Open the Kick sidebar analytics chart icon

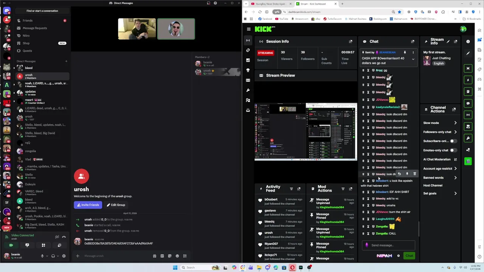(248, 60)
